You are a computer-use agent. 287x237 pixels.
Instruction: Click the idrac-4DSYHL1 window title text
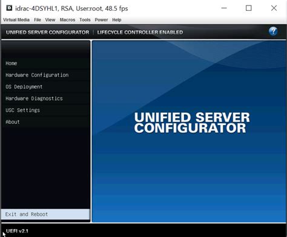pos(71,8)
